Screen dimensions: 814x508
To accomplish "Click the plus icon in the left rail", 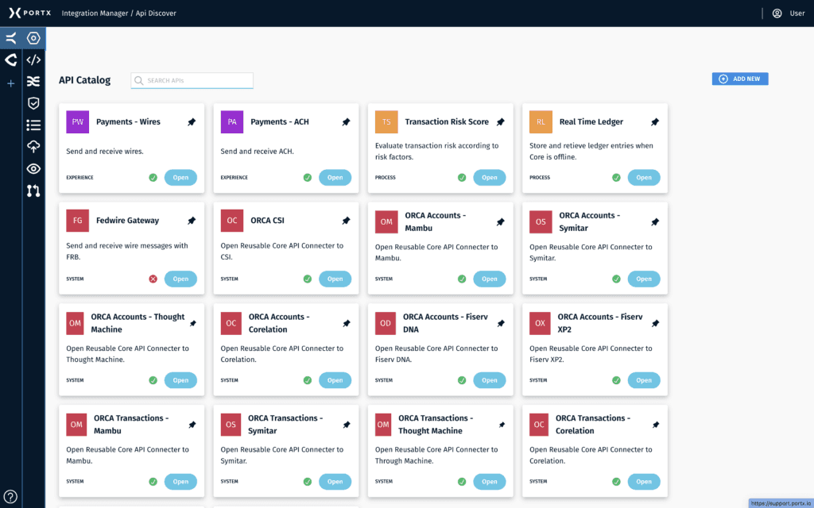I will click(x=11, y=83).
